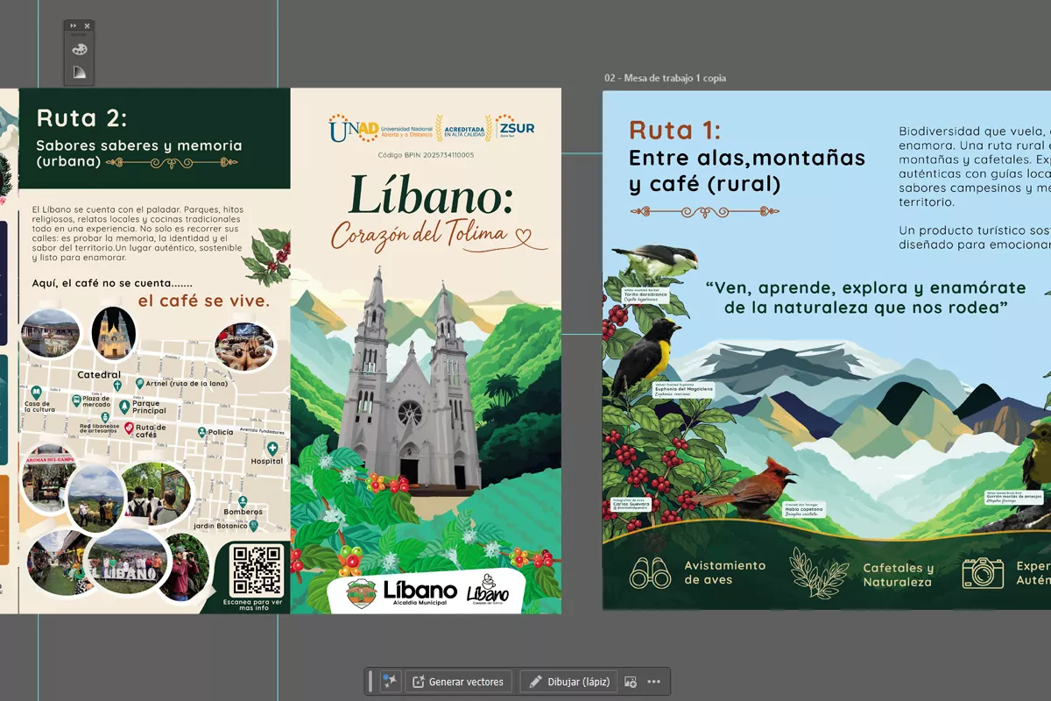Select the leaf branch icon

pos(820,572)
